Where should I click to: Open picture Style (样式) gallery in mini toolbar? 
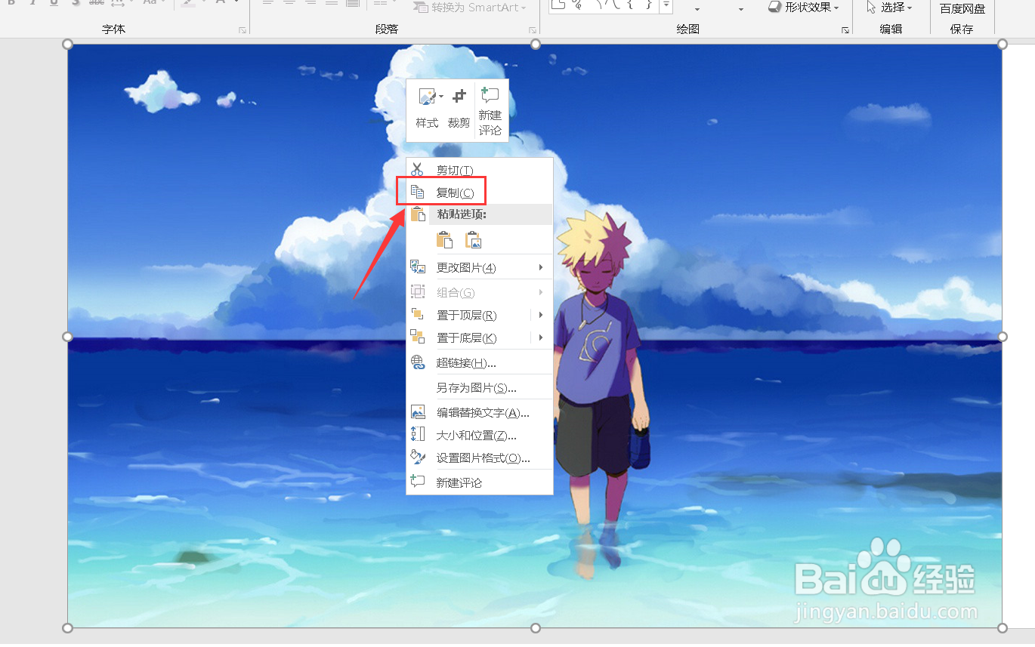pos(427,109)
